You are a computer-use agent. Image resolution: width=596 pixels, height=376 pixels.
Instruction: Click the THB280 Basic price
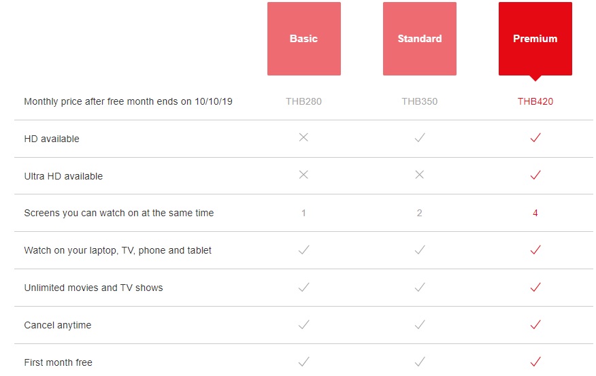(x=303, y=101)
